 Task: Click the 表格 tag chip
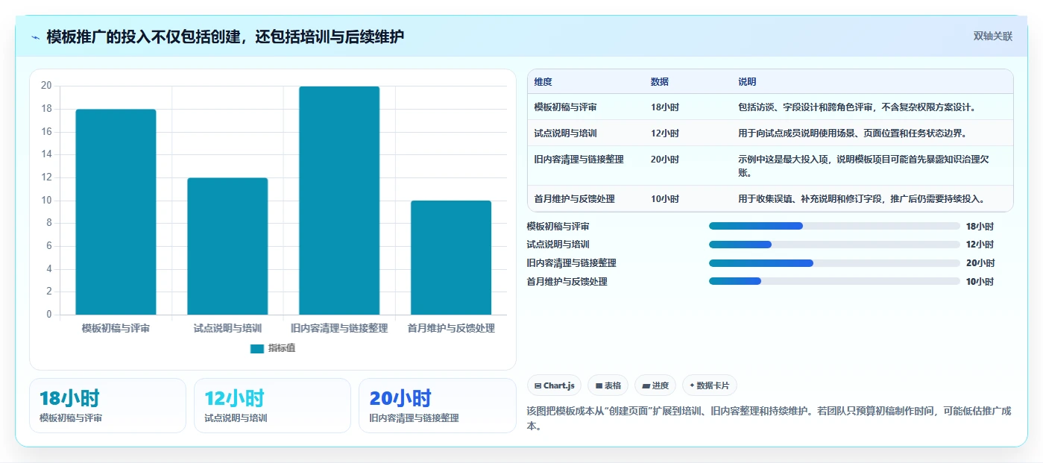608,385
